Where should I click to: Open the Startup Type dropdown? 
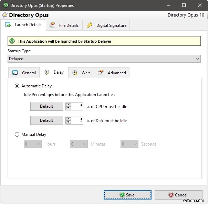pyautogui.click(x=104, y=59)
